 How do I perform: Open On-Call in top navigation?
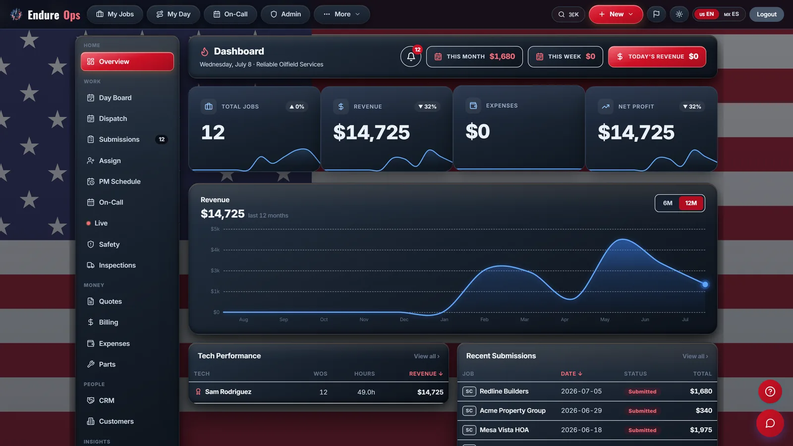[230, 14]
